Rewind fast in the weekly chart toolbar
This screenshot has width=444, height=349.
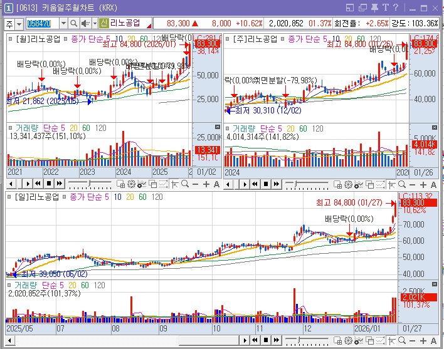click(255, 184)
